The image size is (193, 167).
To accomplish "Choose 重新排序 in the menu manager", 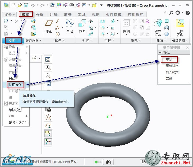I will click(172, 66).
